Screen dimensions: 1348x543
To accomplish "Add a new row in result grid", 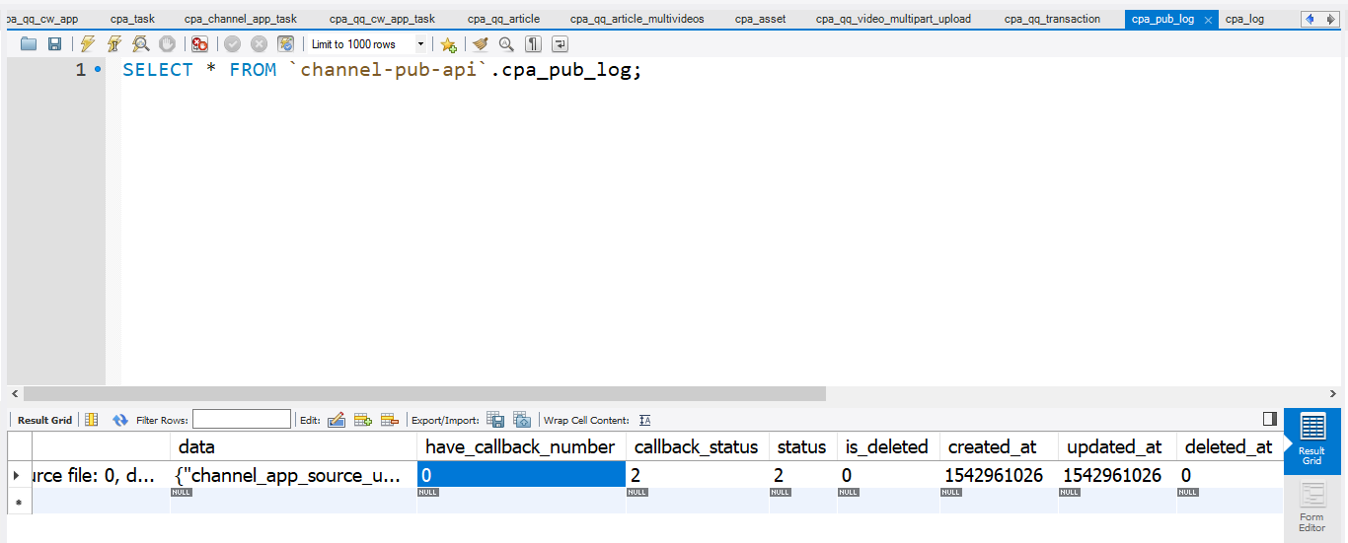I will [x=362, y=420].
